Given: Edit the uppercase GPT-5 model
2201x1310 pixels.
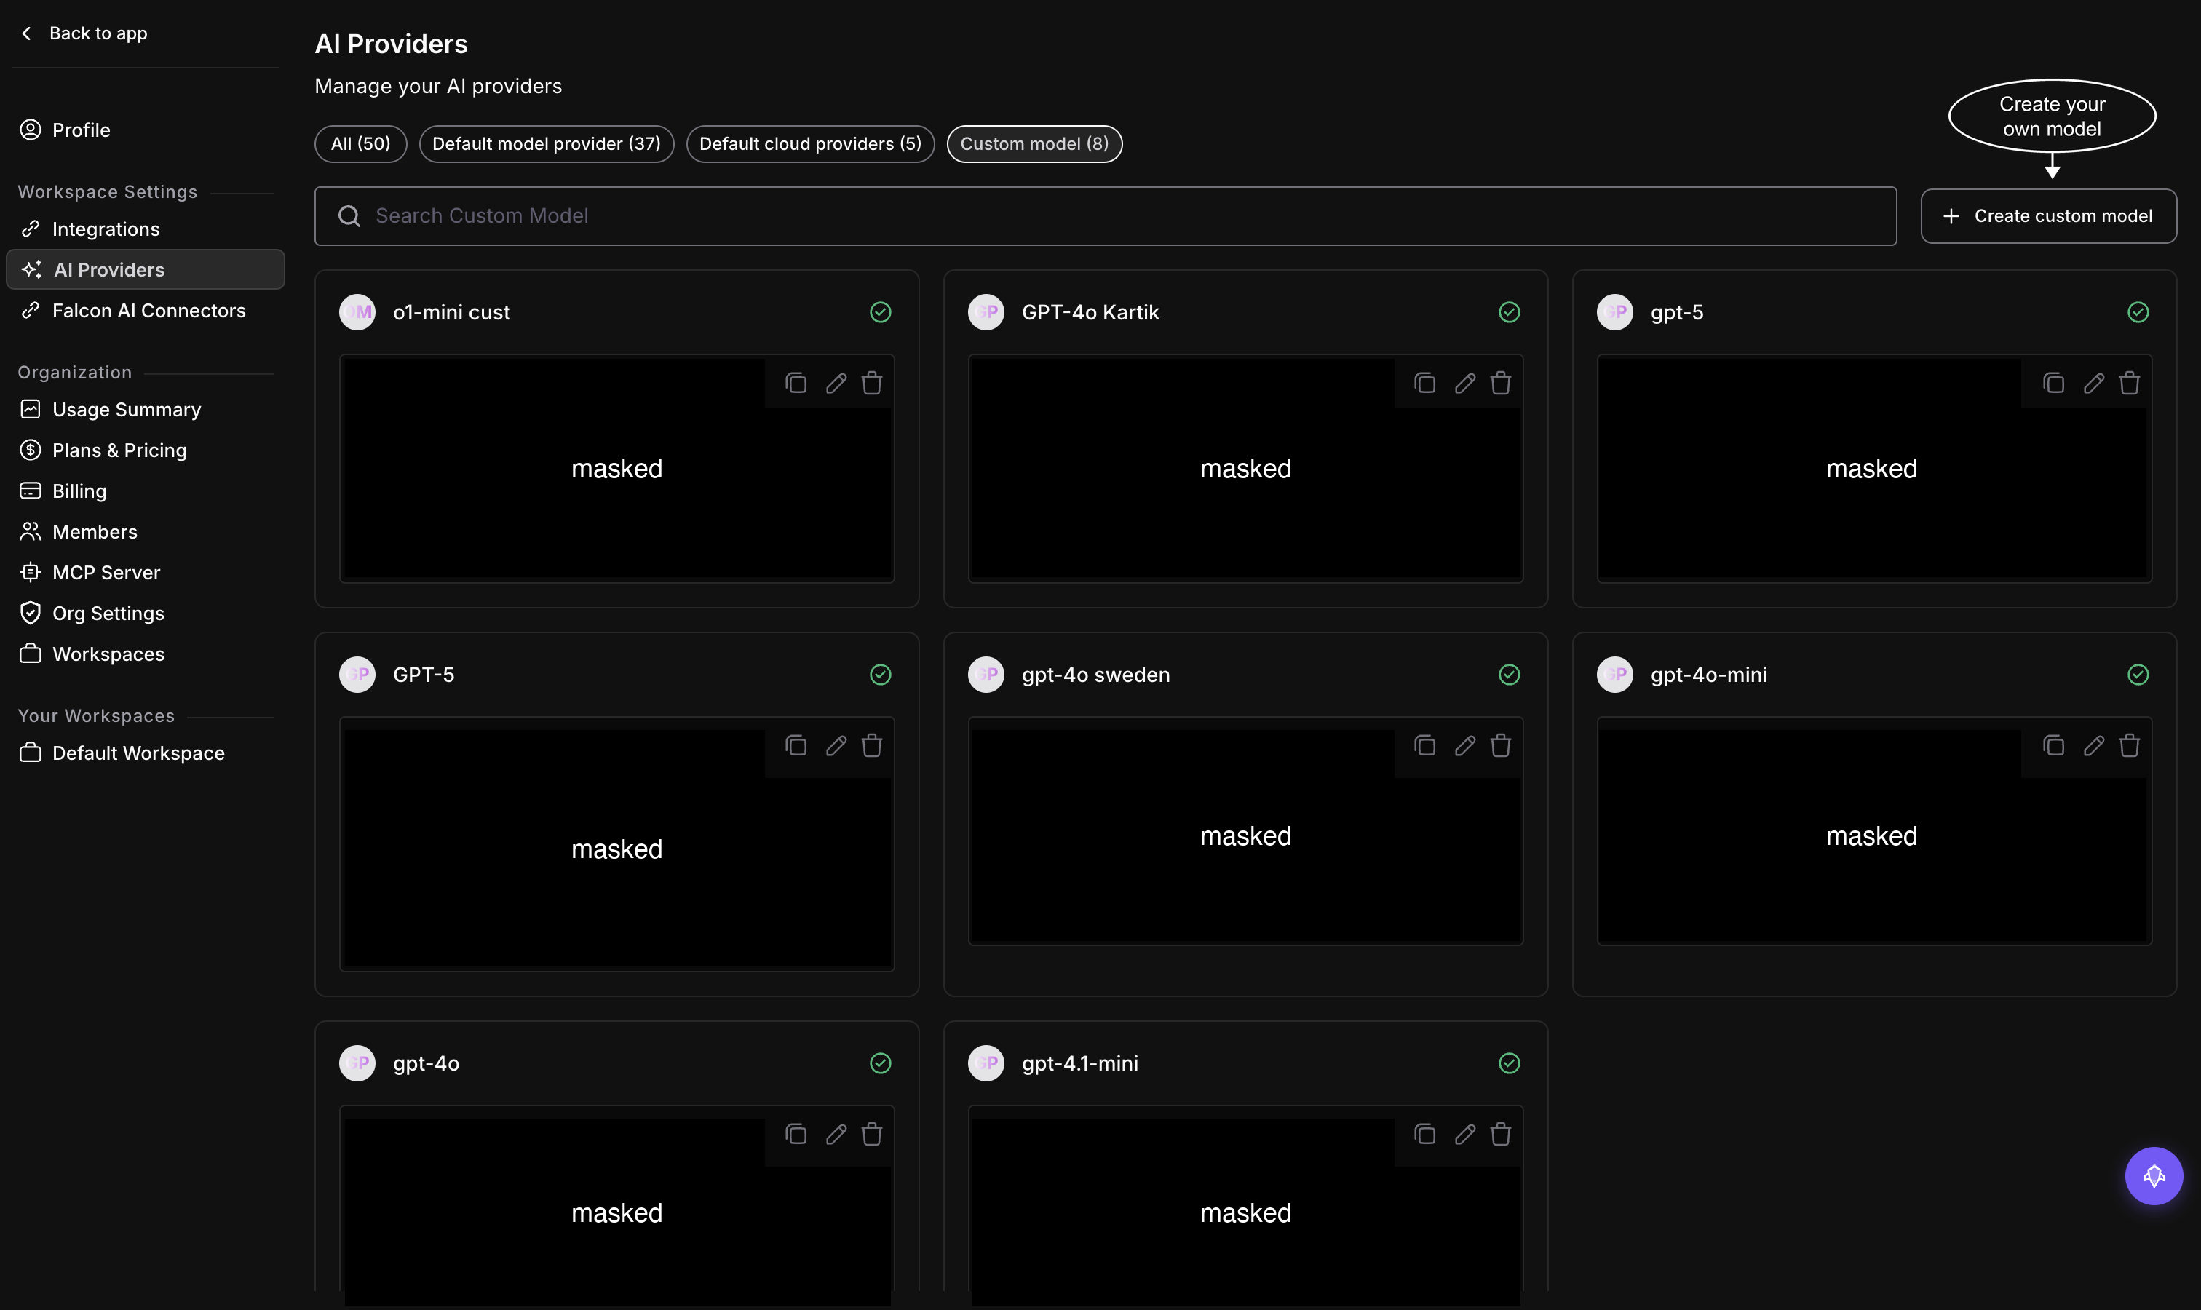Looking at the screenshot, I should point(836,746).
